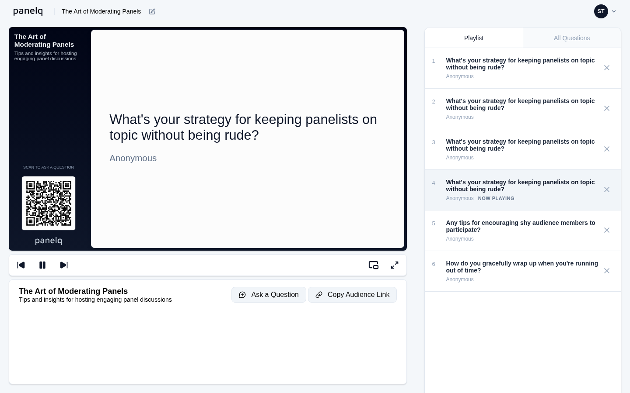Open the account dropdown chevron
Viewport: 630px width, 393px height.
pos(614,11)
